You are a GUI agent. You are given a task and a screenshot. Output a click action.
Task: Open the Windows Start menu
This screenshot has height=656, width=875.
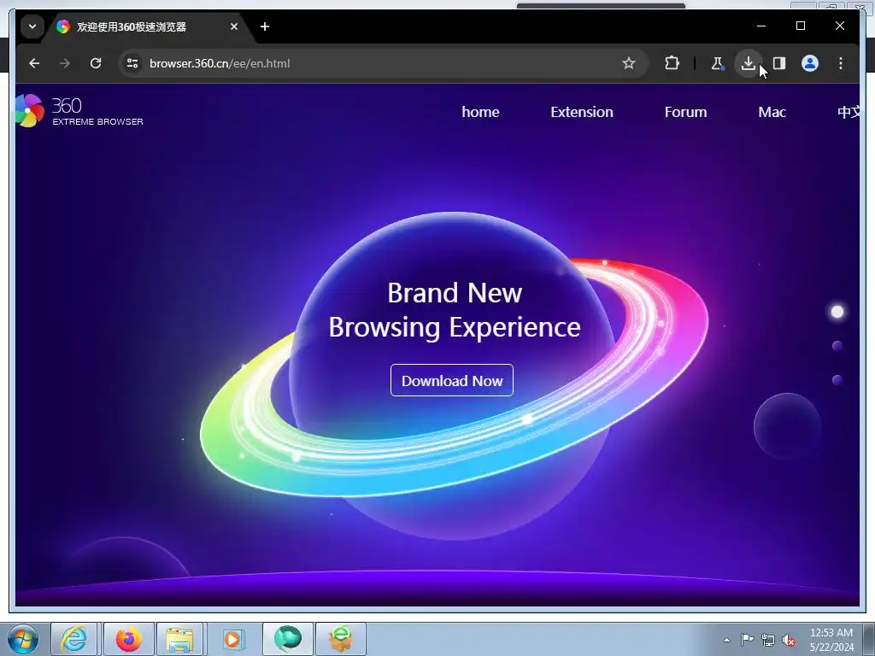pyautogui.click(x=23, y=639)
